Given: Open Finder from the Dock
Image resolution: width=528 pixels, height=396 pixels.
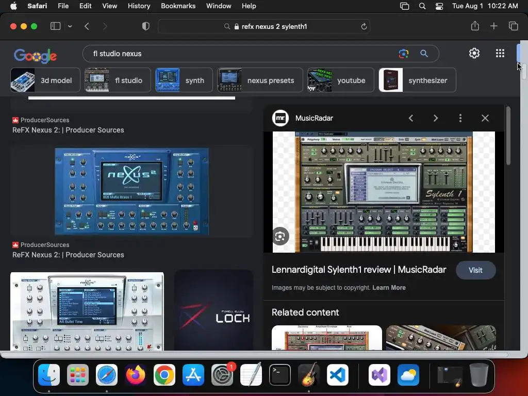Looking at the screenshot, I should (x=49, y=375).
